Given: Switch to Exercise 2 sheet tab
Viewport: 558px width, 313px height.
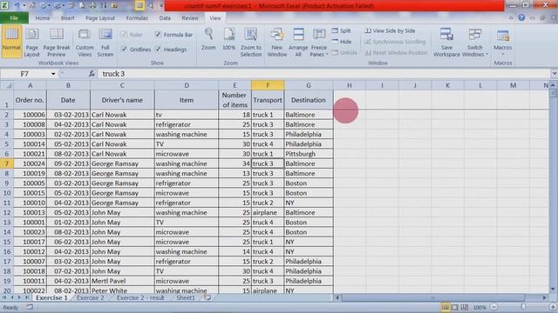Looking at the screenshot, I should tap(91, 297).
